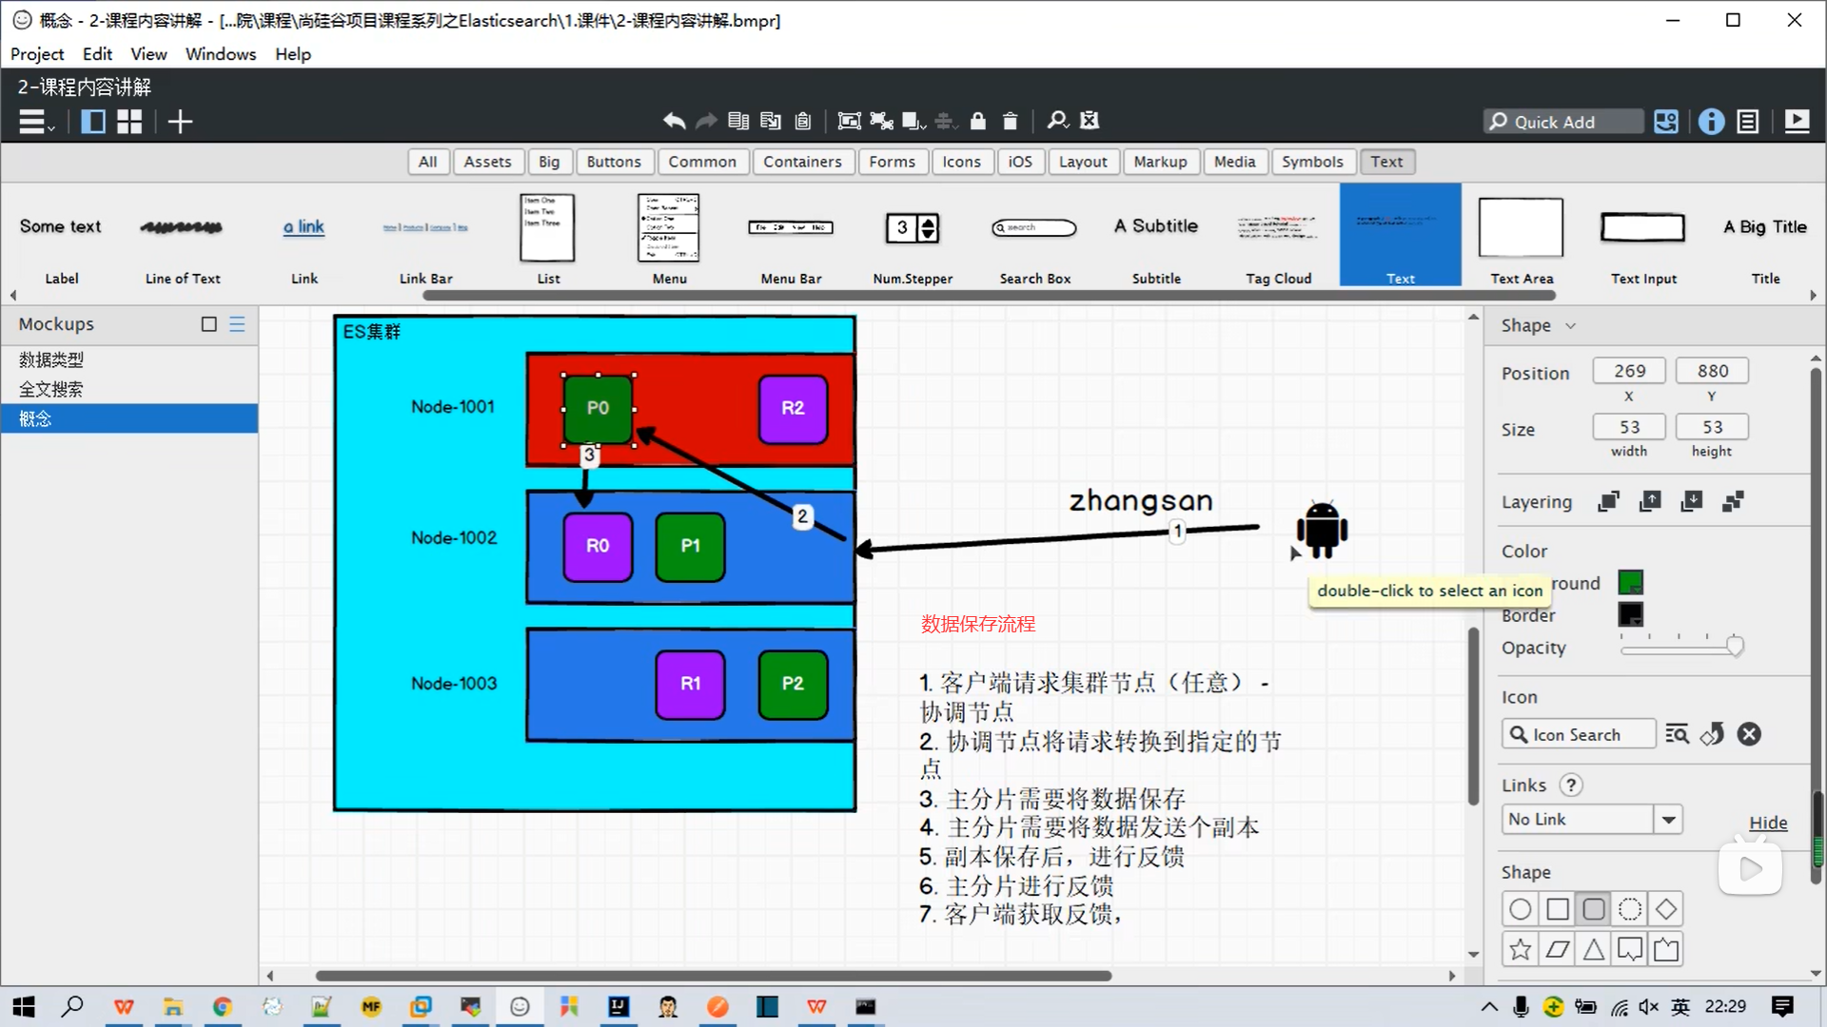Open fullscreen presentation play icon
The height and width of the screenshot is (1027, 1827).
1797,121
